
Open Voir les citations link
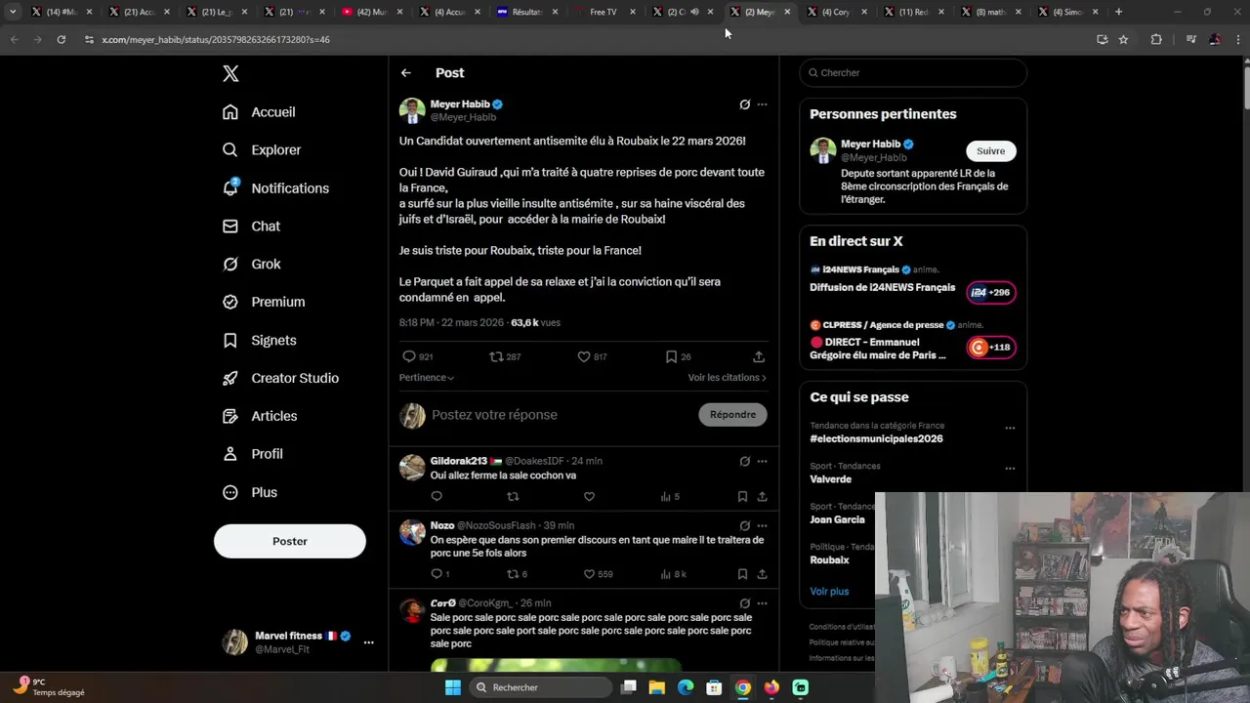pos(727,378)
